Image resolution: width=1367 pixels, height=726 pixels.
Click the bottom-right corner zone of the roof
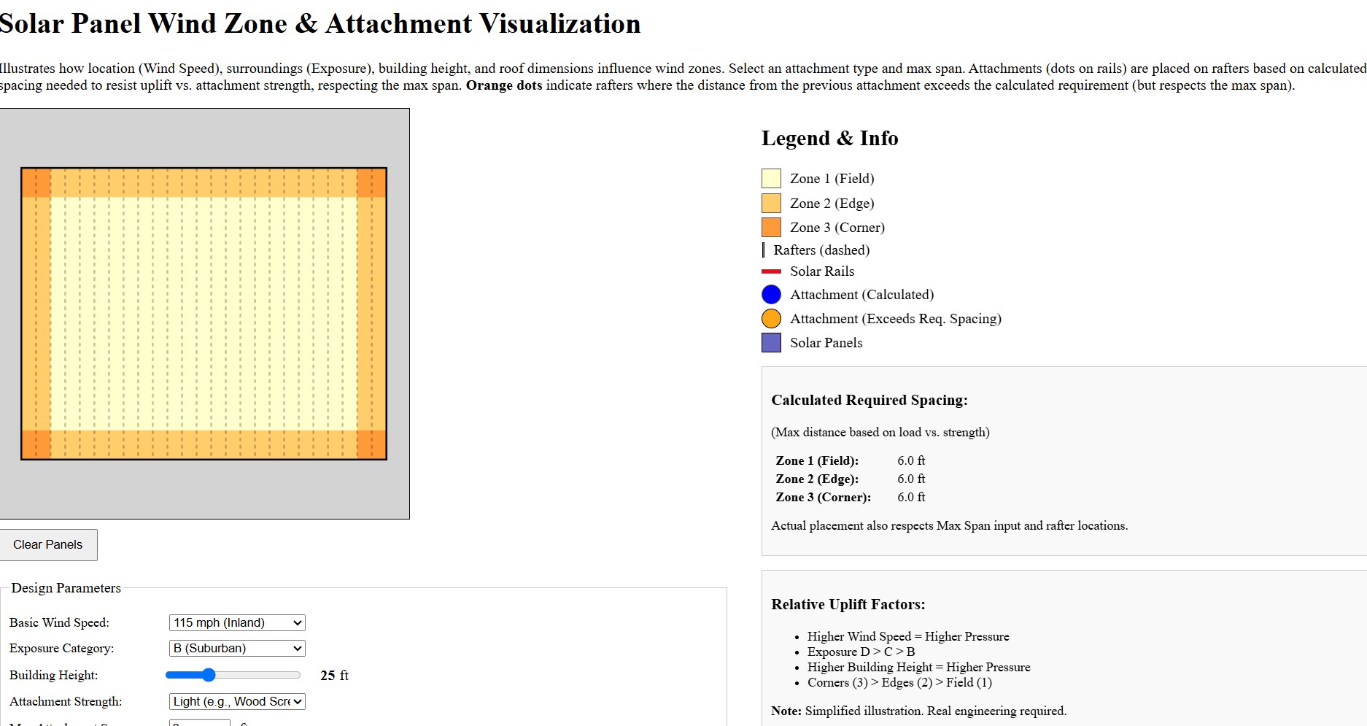(x=371, y=444)
